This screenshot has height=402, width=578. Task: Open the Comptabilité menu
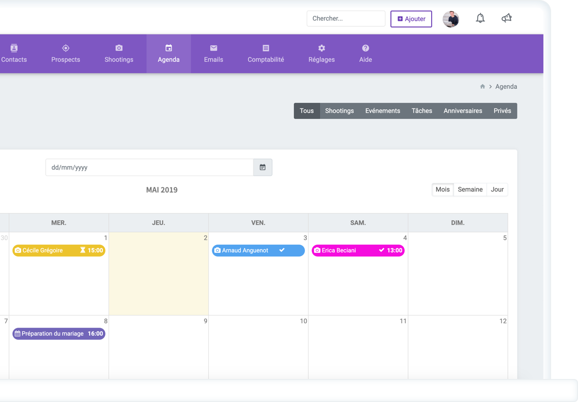click(x=265, y=54)
